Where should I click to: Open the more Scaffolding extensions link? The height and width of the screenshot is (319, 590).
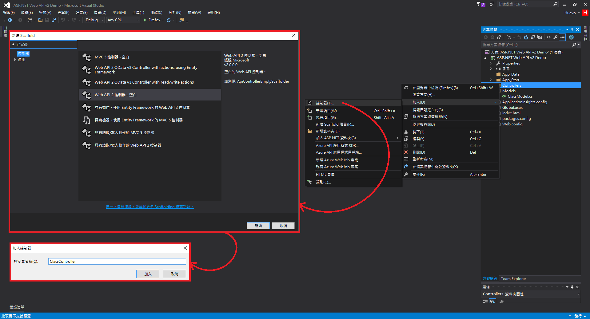coord(150,207)
